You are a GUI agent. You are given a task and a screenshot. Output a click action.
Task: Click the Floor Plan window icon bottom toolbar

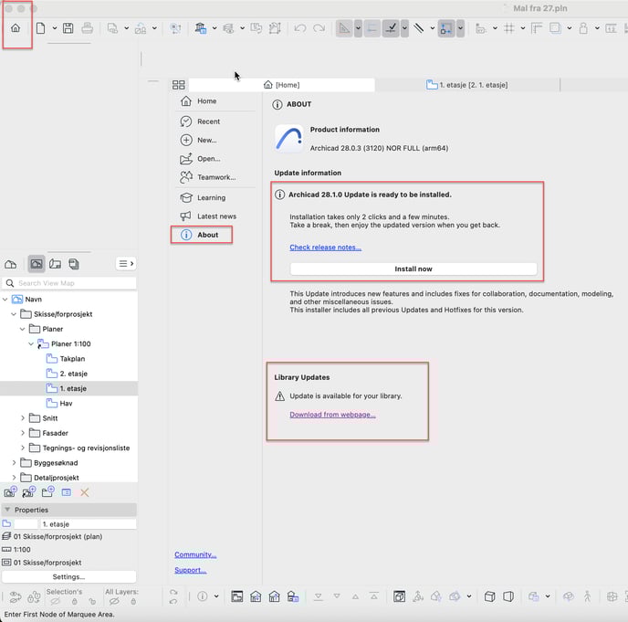click(237, 596)
